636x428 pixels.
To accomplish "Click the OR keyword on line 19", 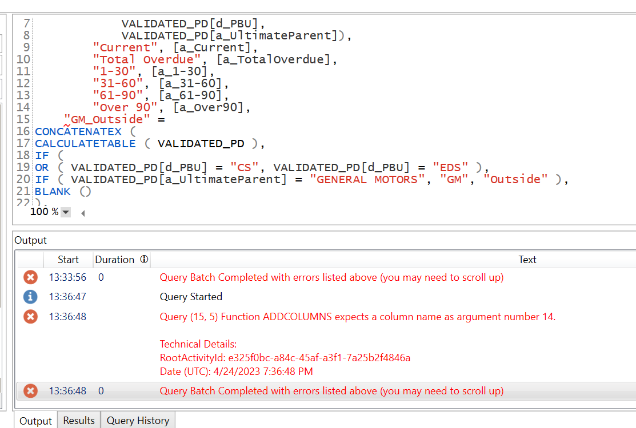I will 42,168.
